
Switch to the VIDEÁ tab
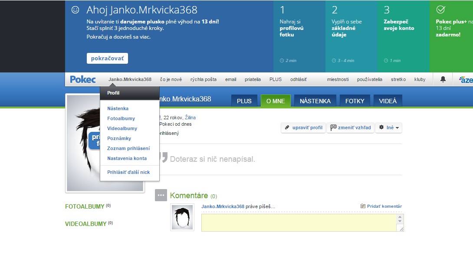pos(388,101)
